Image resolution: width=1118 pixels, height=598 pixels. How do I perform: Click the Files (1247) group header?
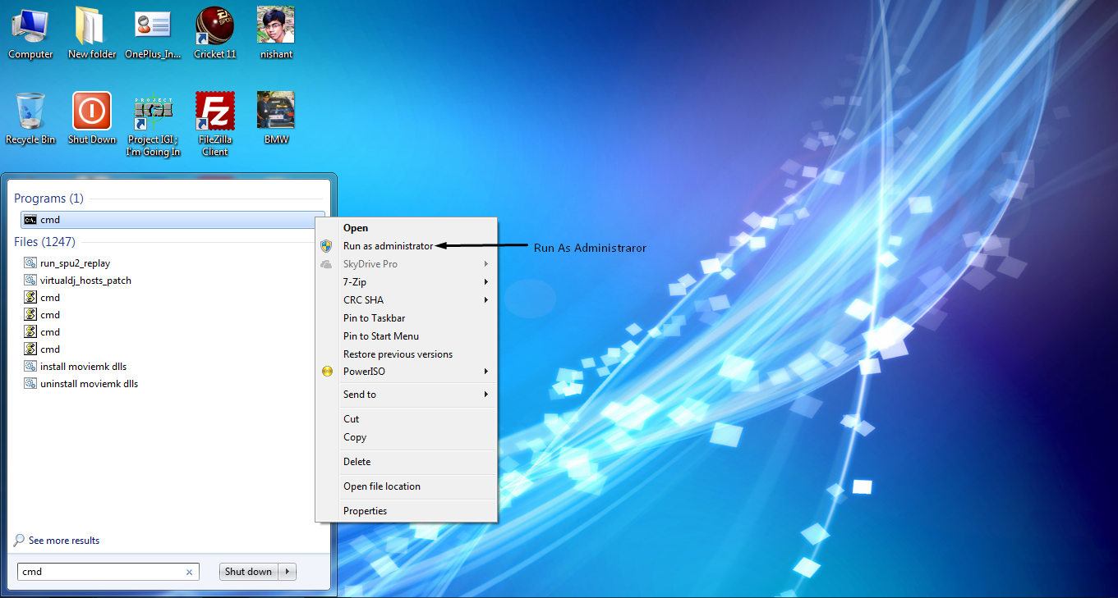coord(44,242)
